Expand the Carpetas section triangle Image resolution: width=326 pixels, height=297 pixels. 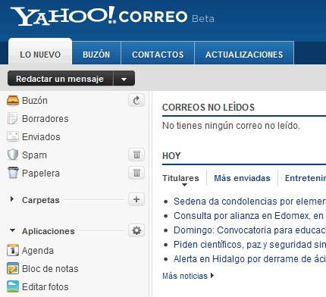point(12,199)
